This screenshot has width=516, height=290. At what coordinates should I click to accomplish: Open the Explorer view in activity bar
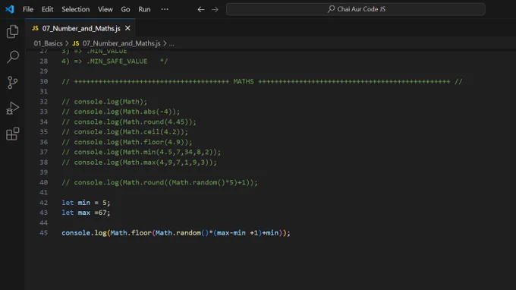coord(12,32)
